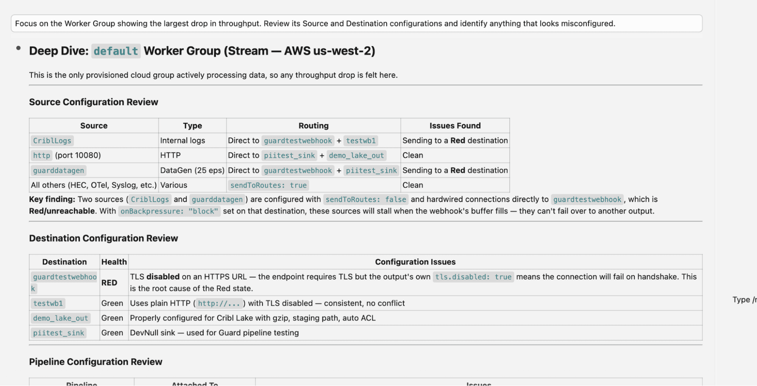Click the 'All others (HEC, OTel, Syslog, etc.)' cell
Screen dimensions: 757x386
[x=94, y=185]
